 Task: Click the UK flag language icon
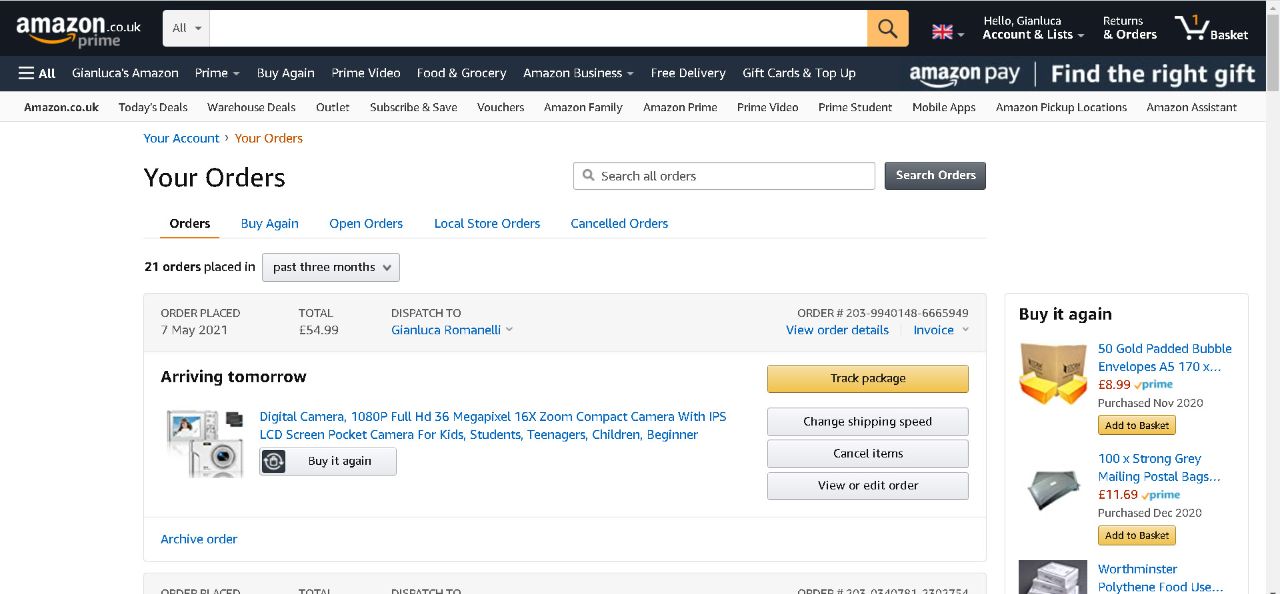point(942,32)
